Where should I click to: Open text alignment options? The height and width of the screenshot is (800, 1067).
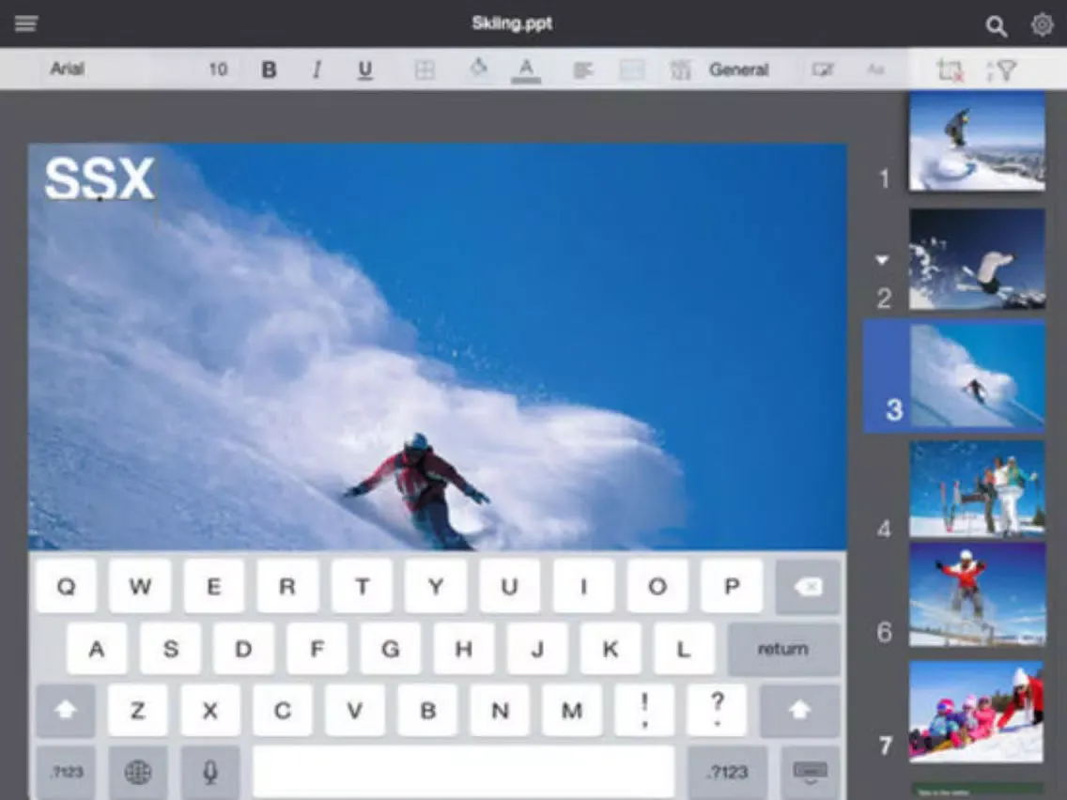583,69
